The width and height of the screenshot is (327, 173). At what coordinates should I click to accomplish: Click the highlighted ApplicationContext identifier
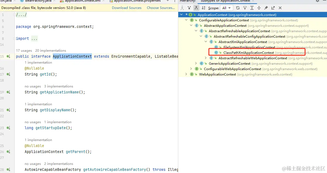pos(72,56)
